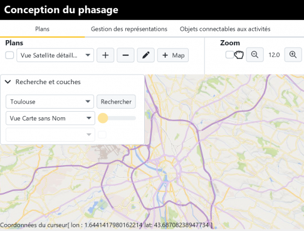Click the minus icon to remove plan
Screen dimensions: 304x231
[125, 55]
